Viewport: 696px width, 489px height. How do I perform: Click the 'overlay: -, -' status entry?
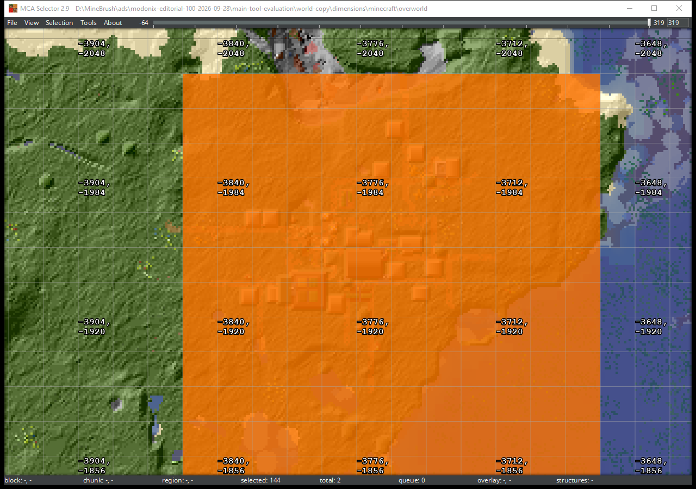(494, 480)
